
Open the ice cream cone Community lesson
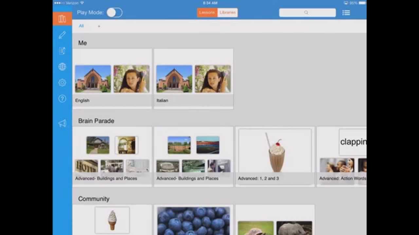coord(112,220)
